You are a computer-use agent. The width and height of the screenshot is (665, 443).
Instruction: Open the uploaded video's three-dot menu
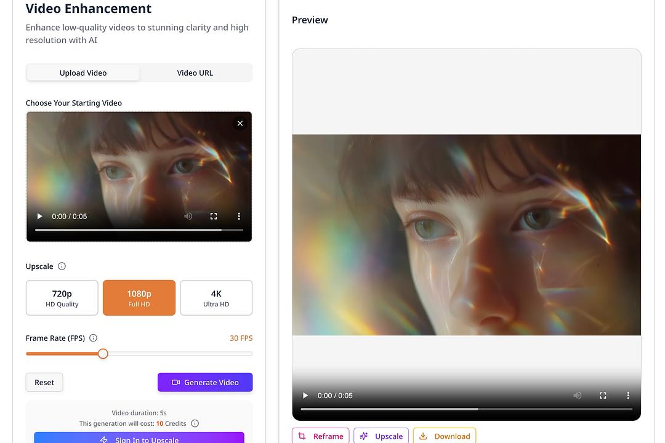[239, 216]
